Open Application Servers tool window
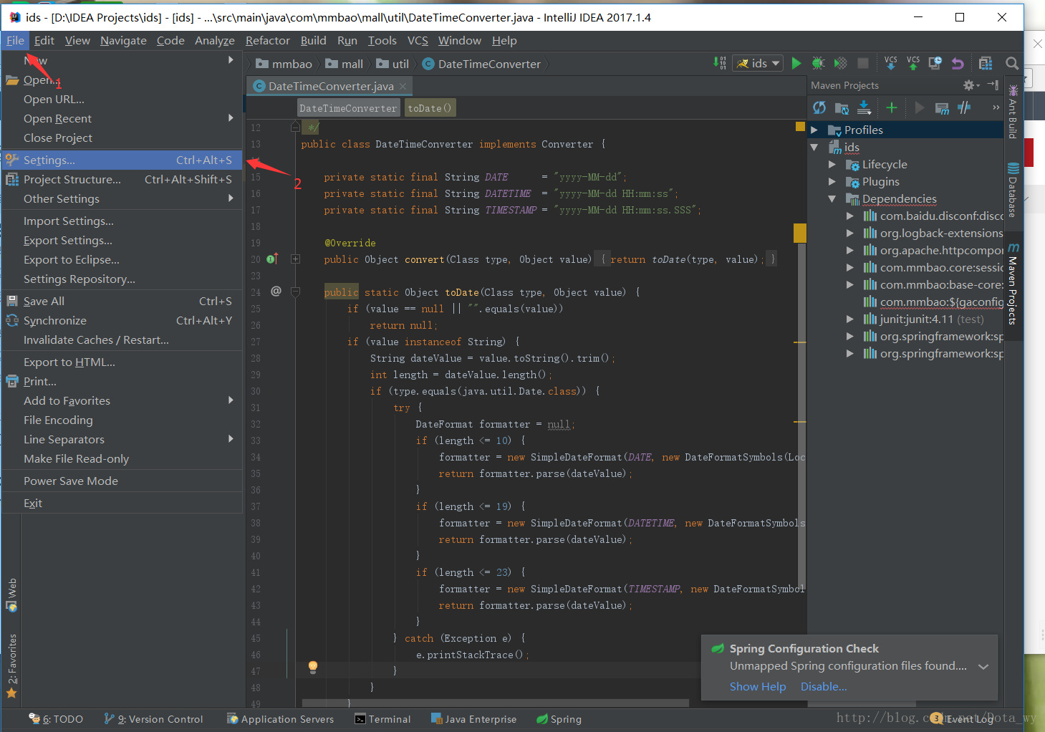 pos(280,719)
